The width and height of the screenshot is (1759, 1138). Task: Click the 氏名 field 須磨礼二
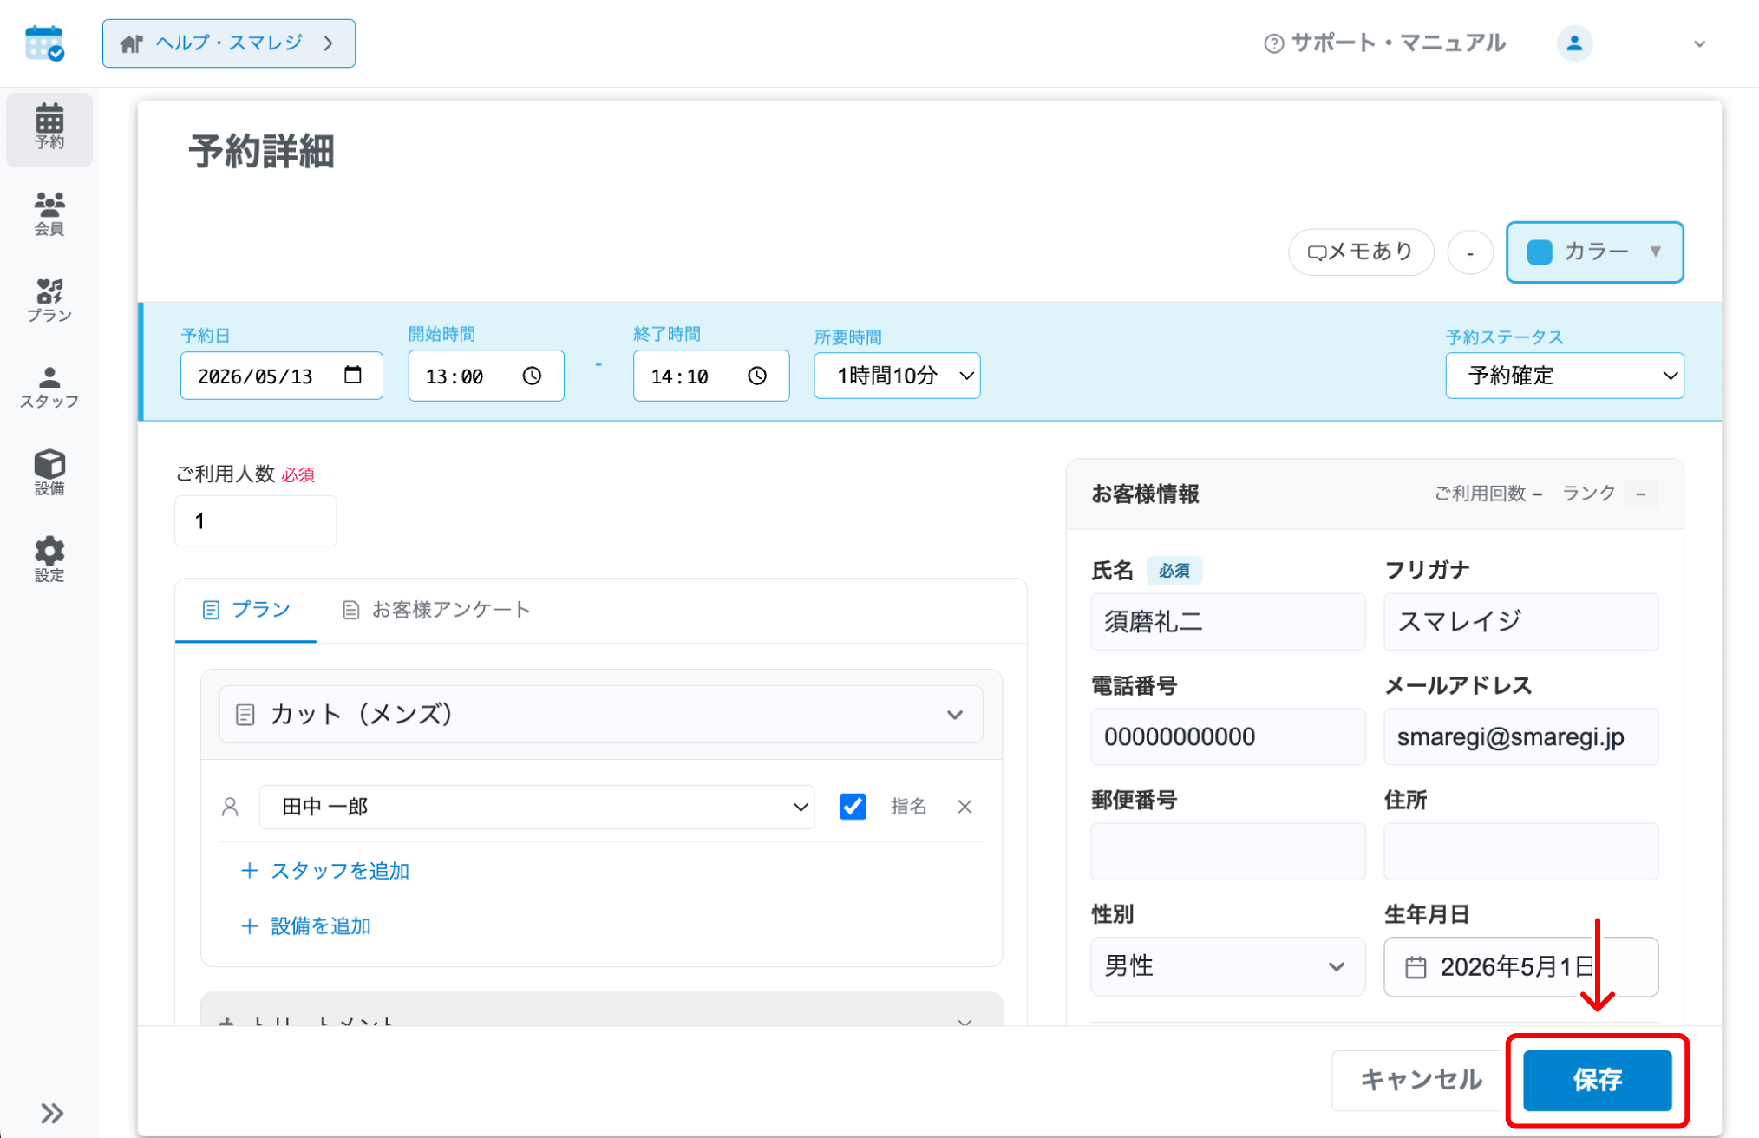click(1227, 622)
